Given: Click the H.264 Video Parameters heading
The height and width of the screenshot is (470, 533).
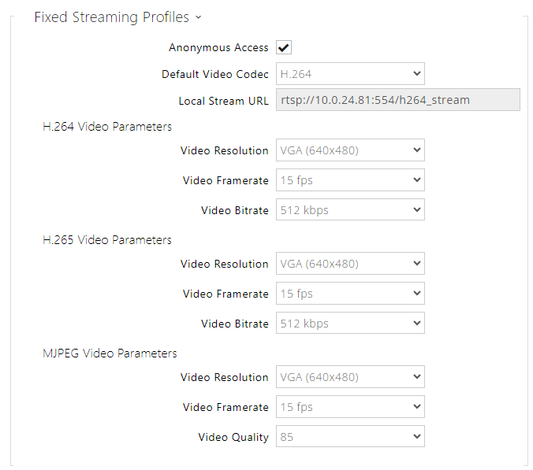Looking at the screenshot, I should [107, 126].
